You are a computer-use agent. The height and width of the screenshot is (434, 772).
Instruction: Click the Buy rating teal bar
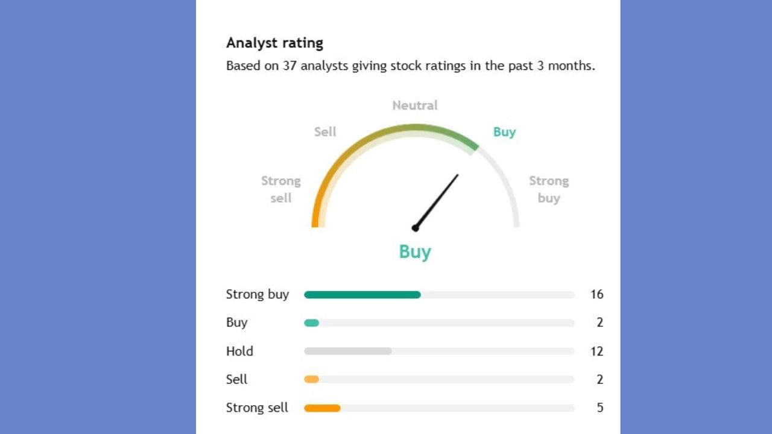(311, 323)
